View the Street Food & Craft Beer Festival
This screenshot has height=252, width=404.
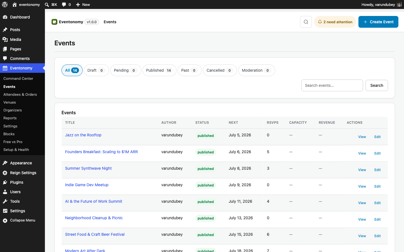pyautogui.click(x=362, y=236)
